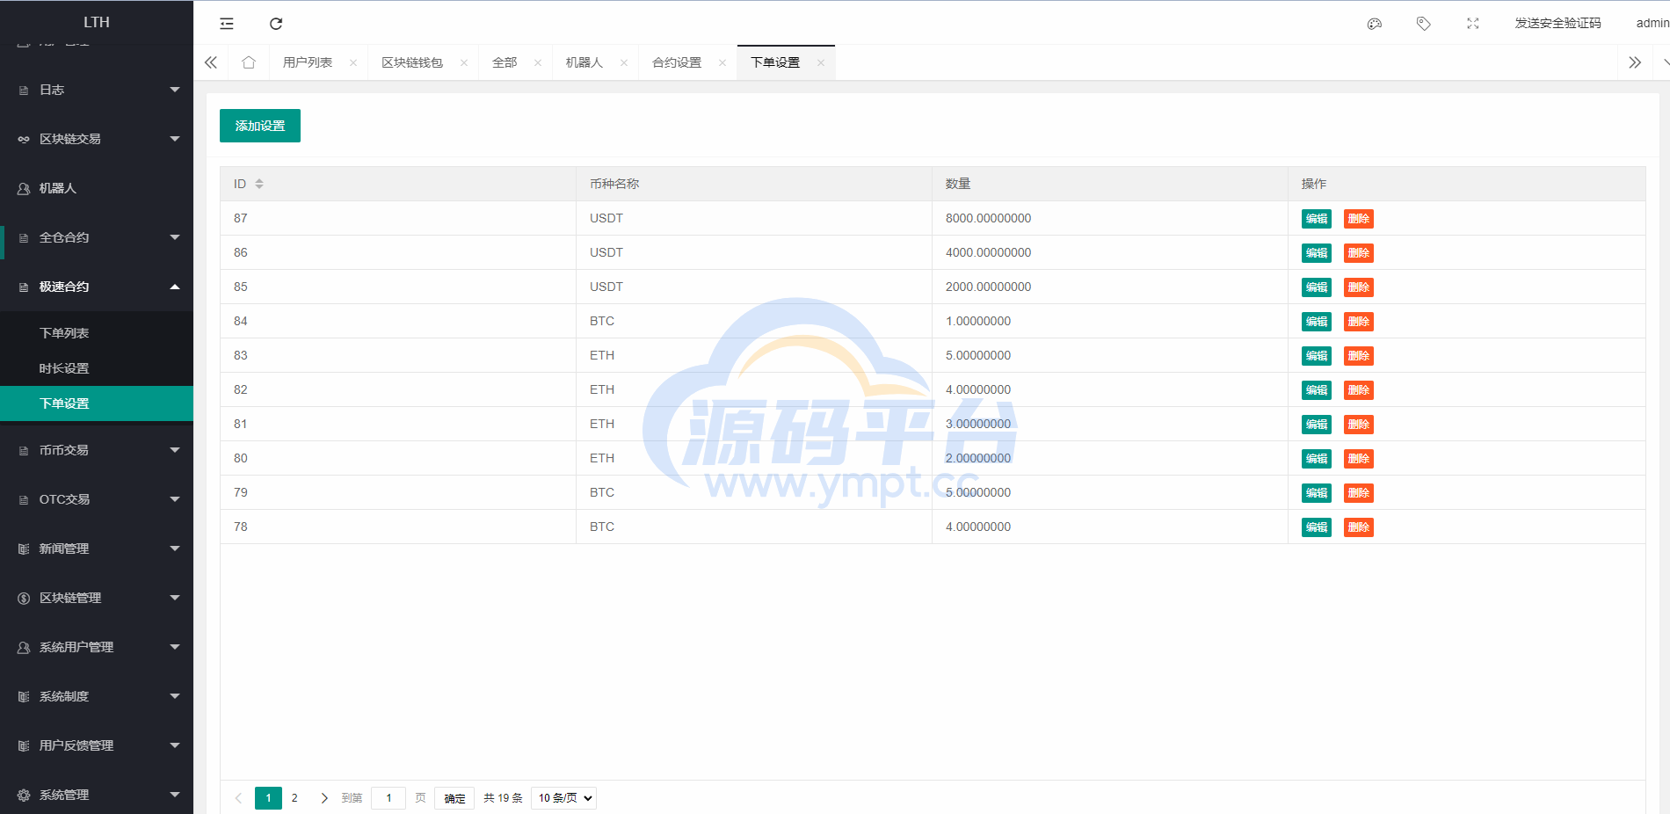Switch to the 机器人 tab
The width and height of the screenshot is (1670, 814).
coord(584,62)
